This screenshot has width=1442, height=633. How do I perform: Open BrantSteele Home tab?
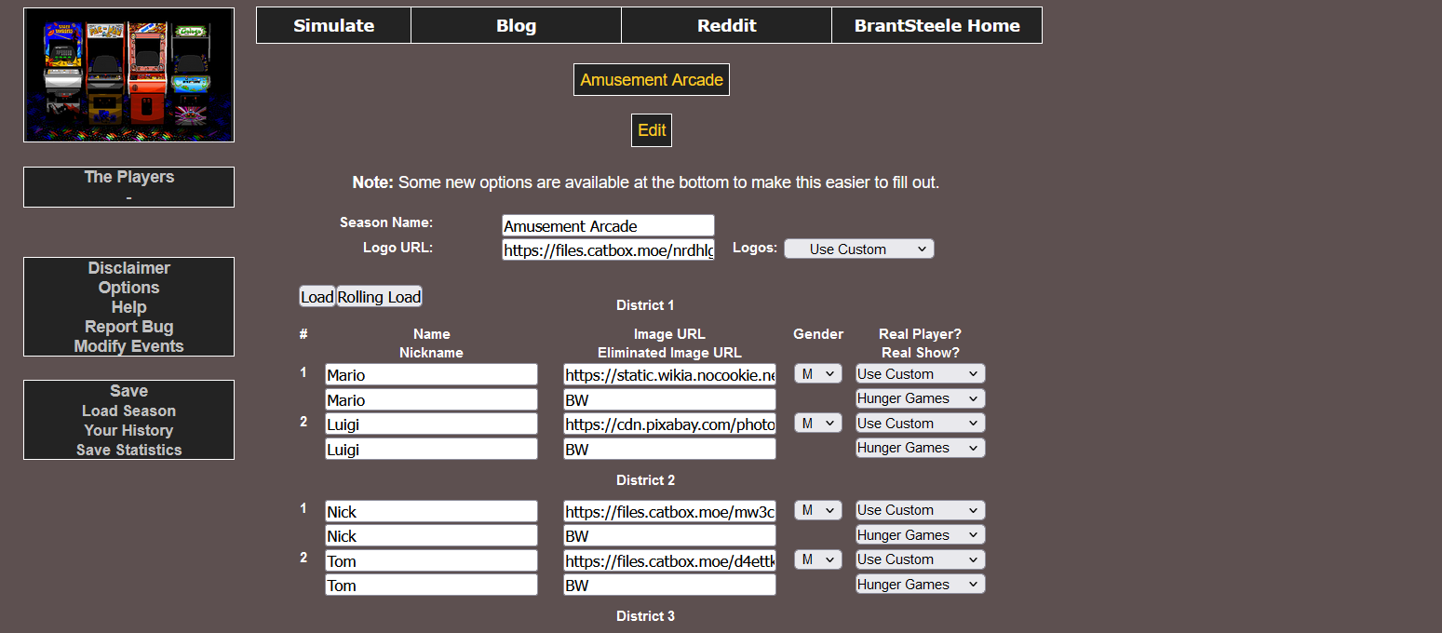click(x=937, y=25)
